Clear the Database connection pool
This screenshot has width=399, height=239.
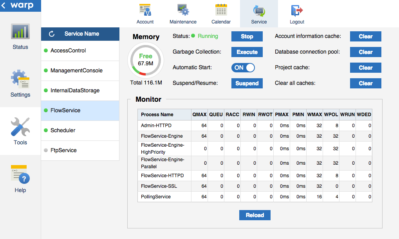pos(365,52)
